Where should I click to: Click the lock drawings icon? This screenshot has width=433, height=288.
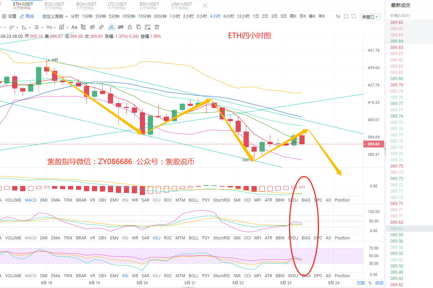[x=130, y=27]
